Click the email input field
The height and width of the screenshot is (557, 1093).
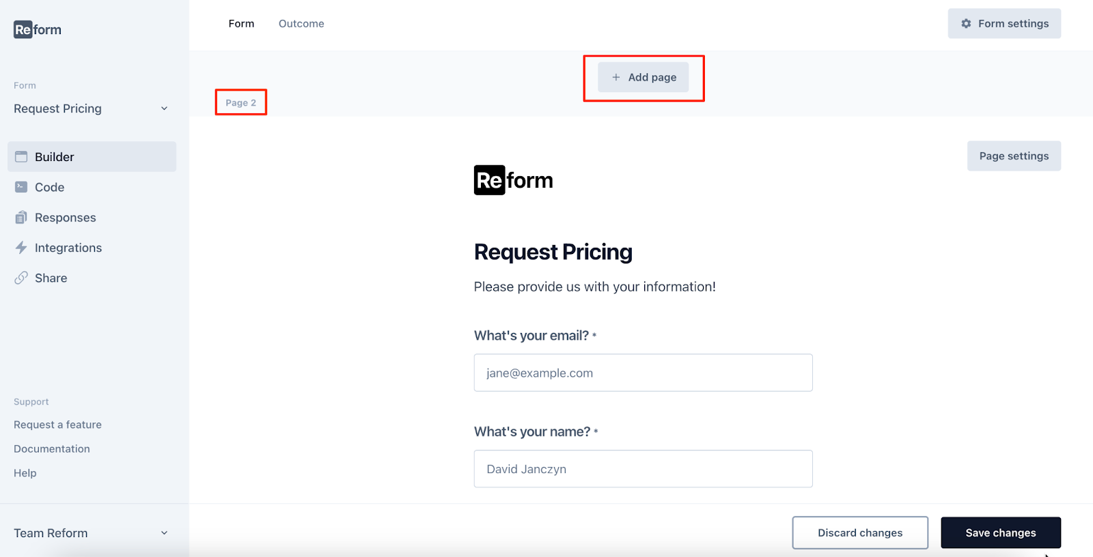[x=643, y=373]
